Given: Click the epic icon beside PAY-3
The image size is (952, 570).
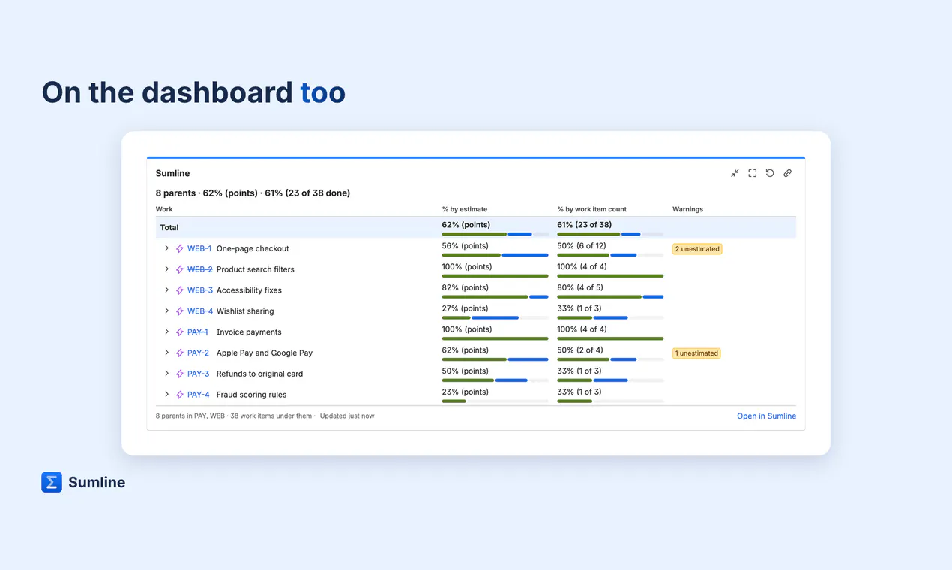Looking at the screenshot, I should click(x=180, y=373).
